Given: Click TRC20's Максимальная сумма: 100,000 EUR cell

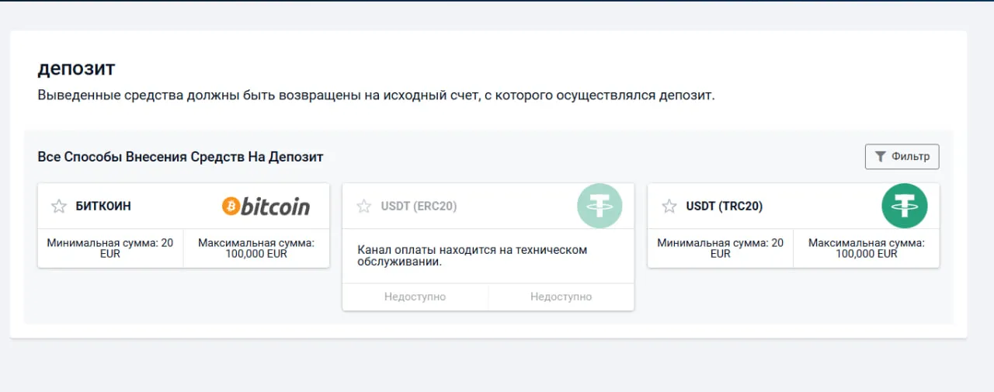Looking at the screenshot, I should tap(866, 248).
